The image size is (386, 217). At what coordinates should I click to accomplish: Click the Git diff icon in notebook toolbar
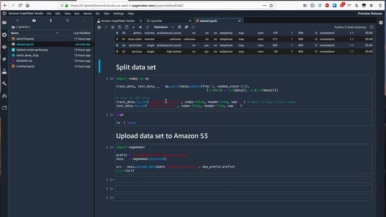tap(186, 27)
